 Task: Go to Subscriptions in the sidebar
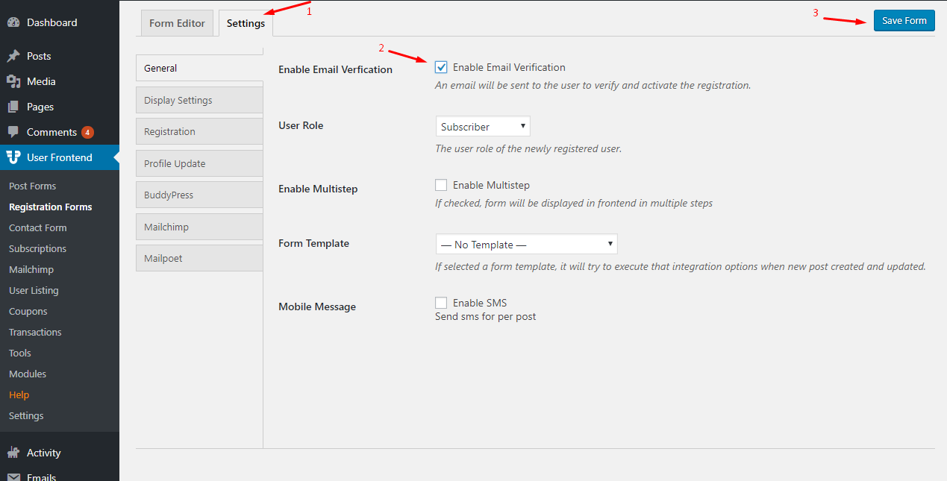pos(37,248)
